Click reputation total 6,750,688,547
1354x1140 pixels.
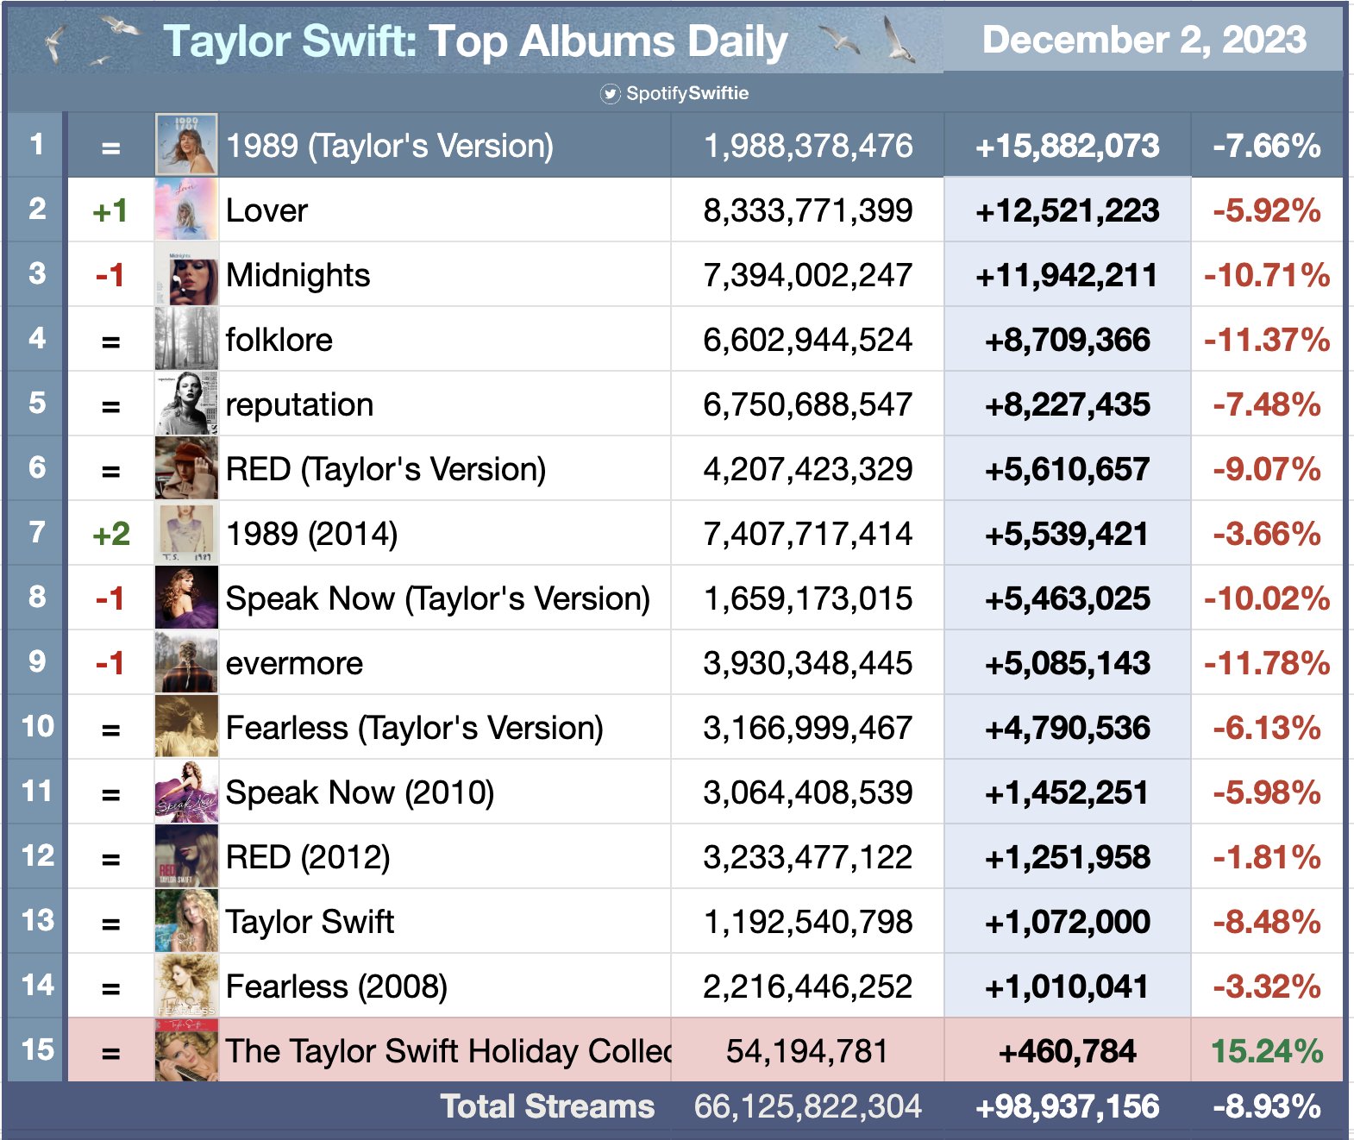(x=808, y=404)
